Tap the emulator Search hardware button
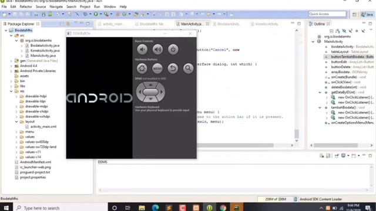 coord(188,69)
